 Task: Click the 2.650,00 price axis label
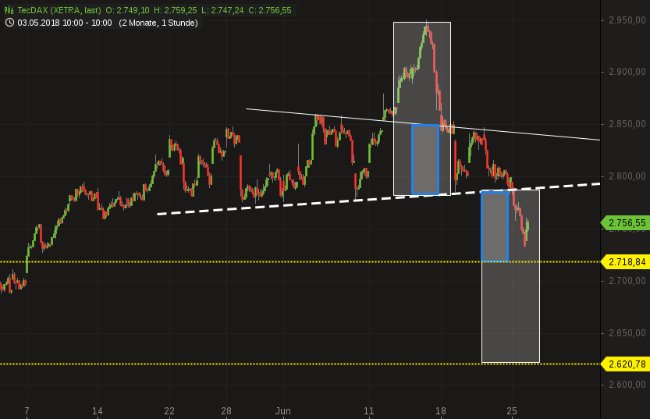point(627,333)
